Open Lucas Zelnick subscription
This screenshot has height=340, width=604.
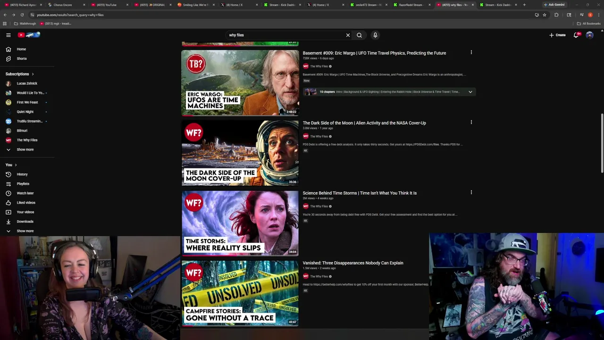tap(27, 84)
